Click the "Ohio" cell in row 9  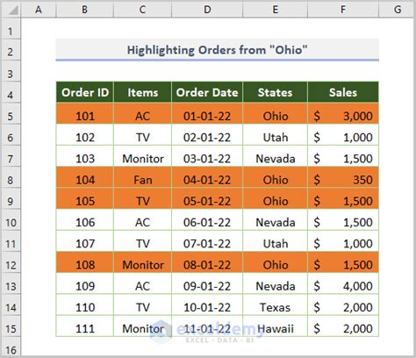(x=276, y=198)
